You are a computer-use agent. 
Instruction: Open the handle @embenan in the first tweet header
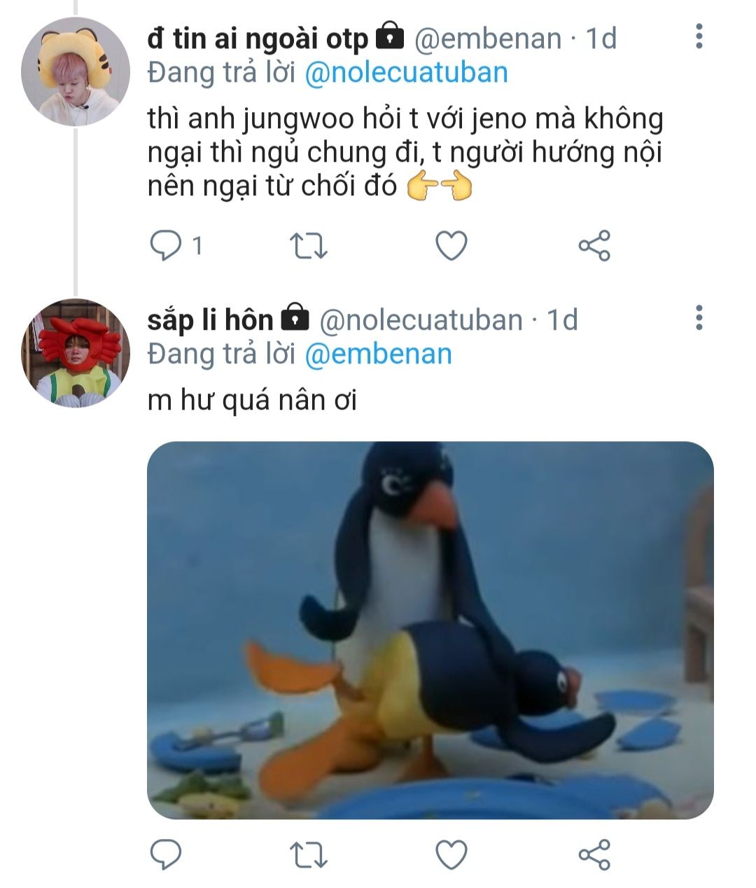click(489, 39)
